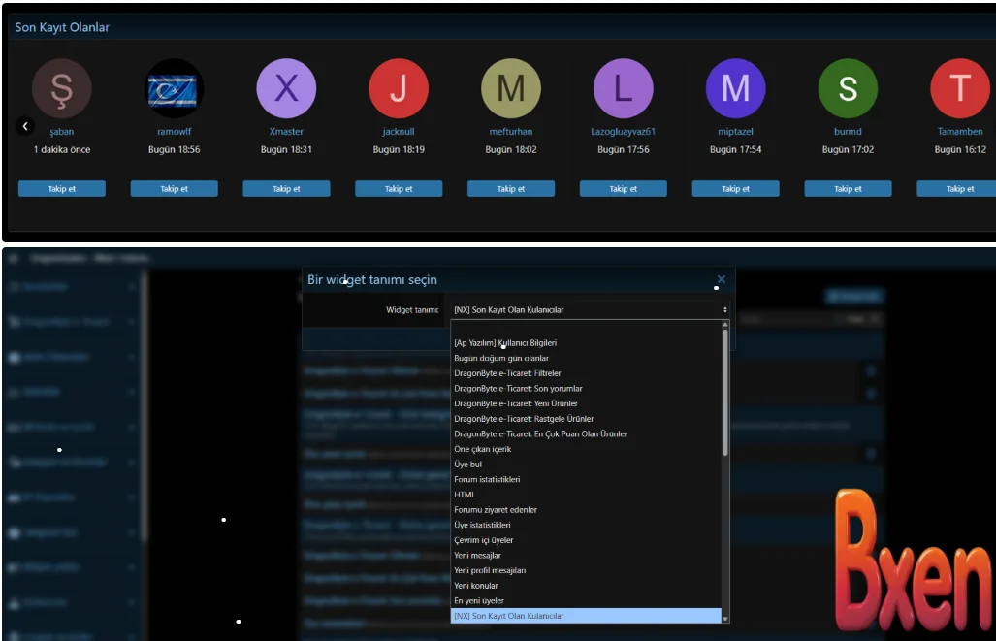Open şaban's avatar with the Ş letter
Image resolution: width=996 pixels, height=641 pixels.
[x=61, y=88]
